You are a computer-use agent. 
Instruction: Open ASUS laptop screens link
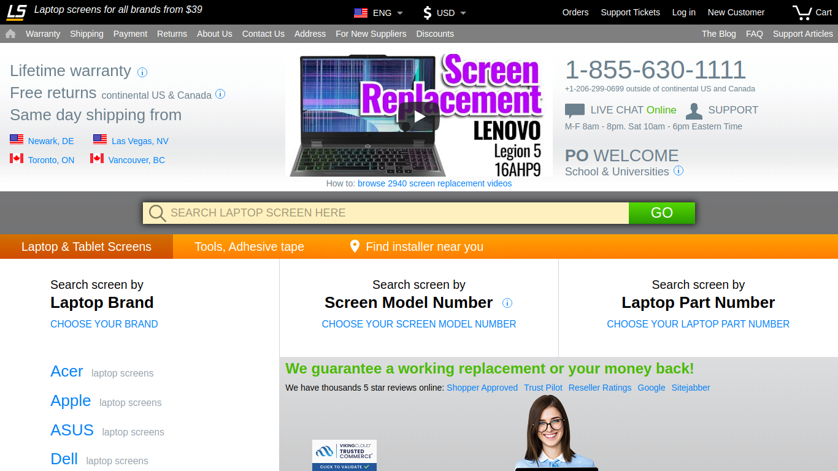click(107, 431)
